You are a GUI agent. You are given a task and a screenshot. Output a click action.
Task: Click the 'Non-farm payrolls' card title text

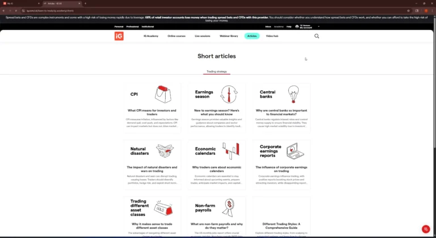click(205, 208)
